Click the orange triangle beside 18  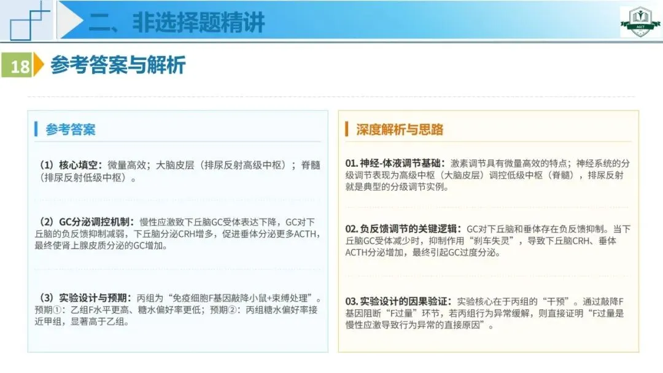[x=39, y=64]
